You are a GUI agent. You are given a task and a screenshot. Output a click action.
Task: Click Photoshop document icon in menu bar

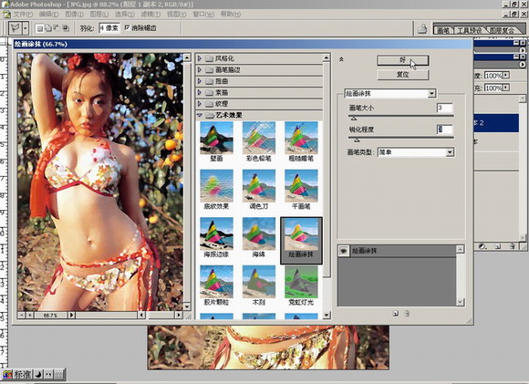6,15
